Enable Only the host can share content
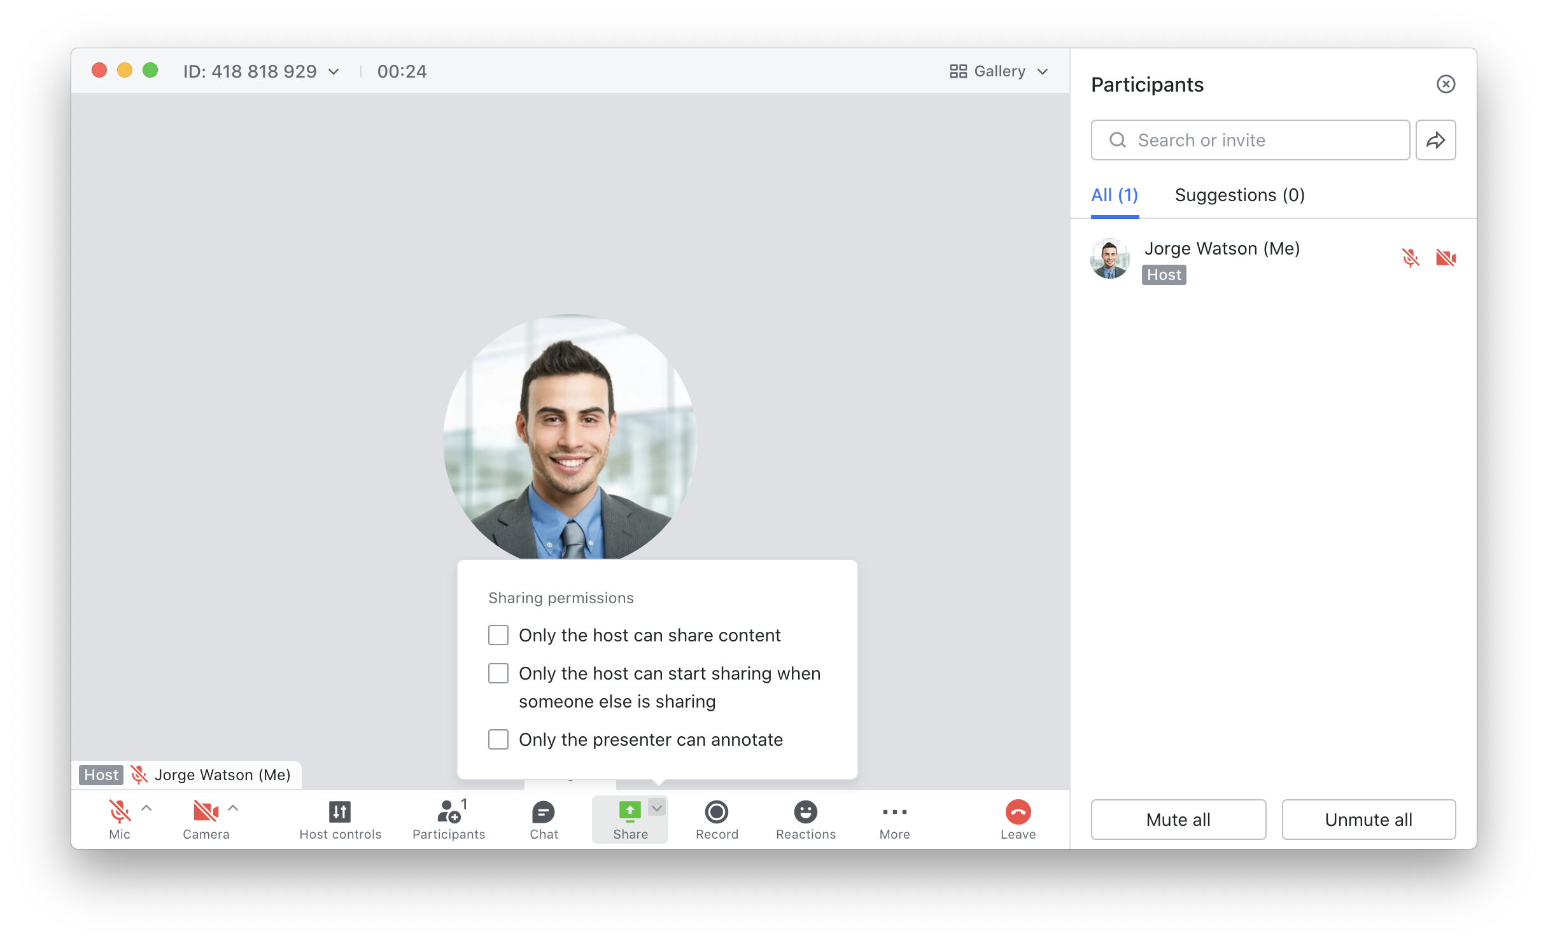The width and height of the screenshot is (1548, 943). coord(498,634)
